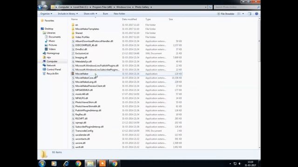Click the Burn toolbar button

pos(106,14)
